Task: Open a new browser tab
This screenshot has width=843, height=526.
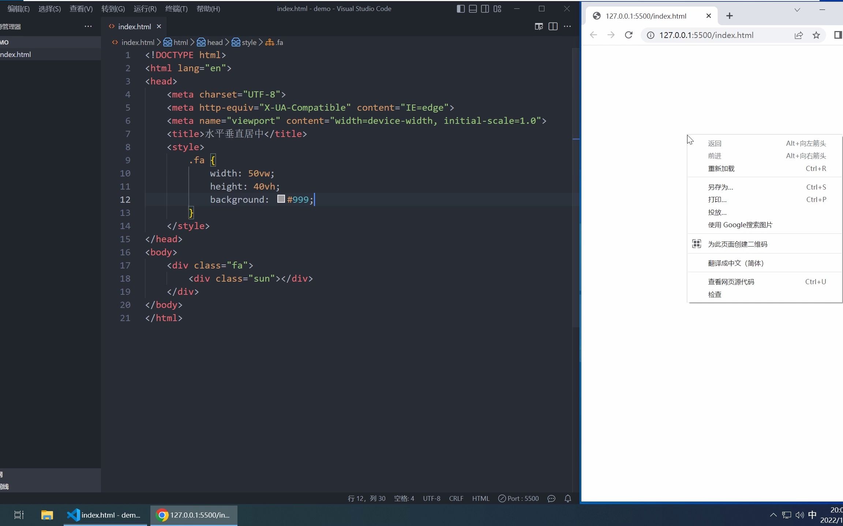Action: [729, 16]
